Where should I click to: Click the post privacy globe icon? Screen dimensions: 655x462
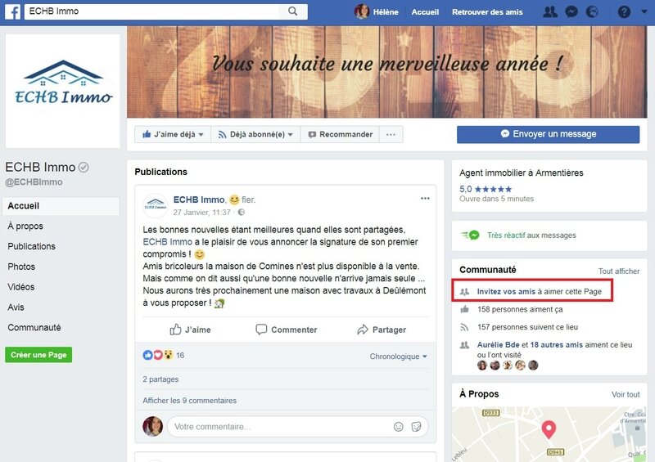tap(241, 213)
